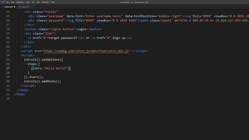
Task: Click the steps: property on line 26
Action: click(x=33, y=64)
